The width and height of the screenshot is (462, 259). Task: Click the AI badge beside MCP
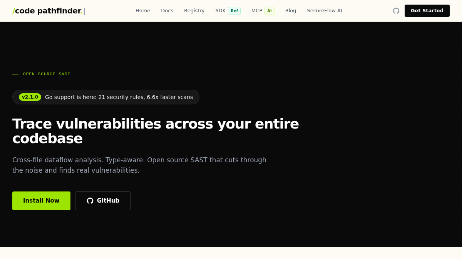click(x=269, y=11)
